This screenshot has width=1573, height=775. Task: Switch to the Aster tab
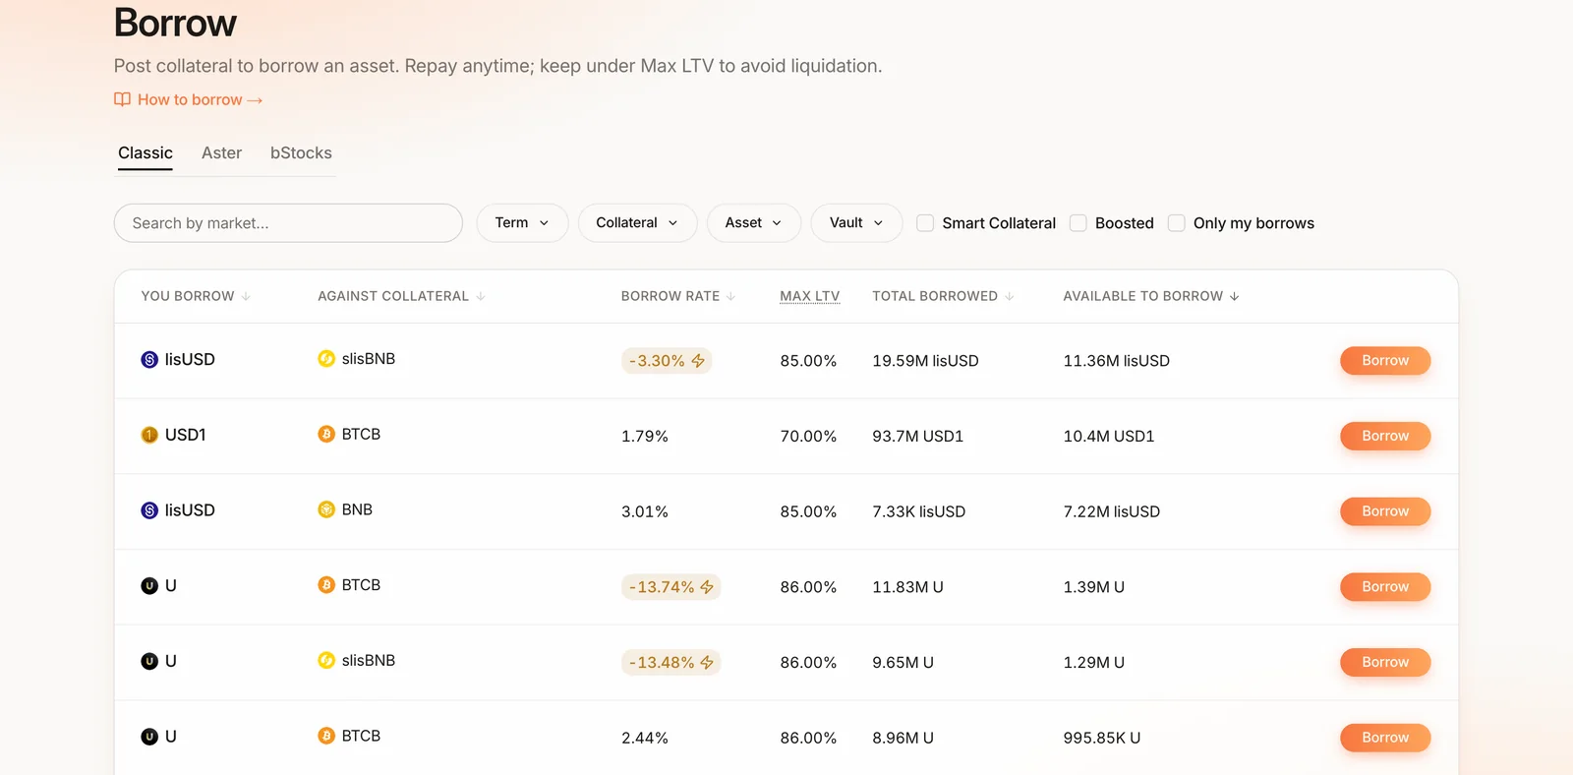pos(221,153)
